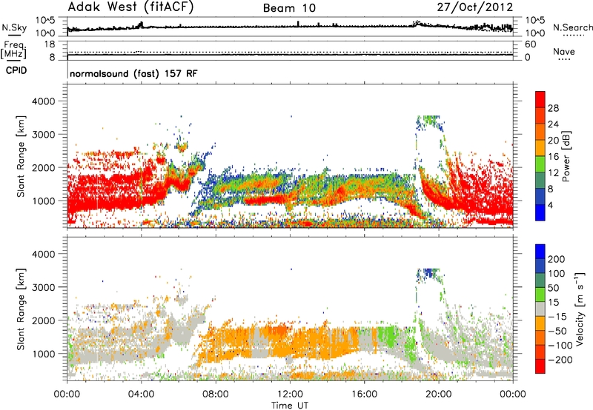Click the '-15' velocity colorbar value
This screenshot has width=593, height=410.
click(557, 317)
